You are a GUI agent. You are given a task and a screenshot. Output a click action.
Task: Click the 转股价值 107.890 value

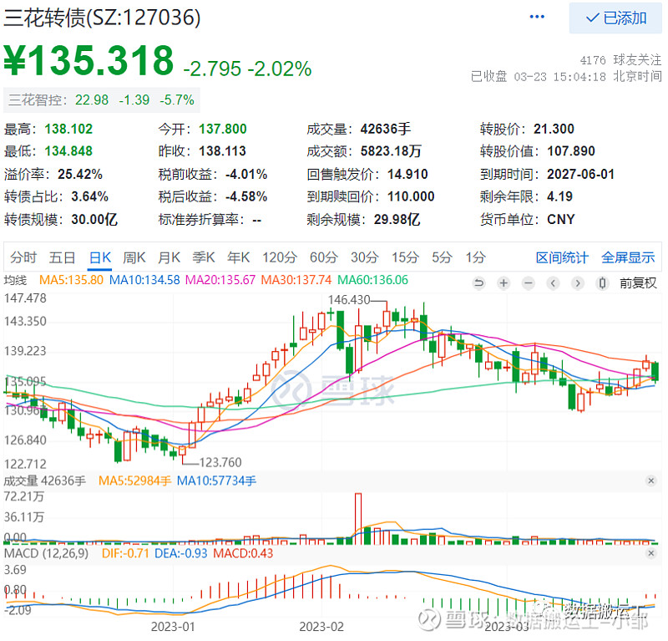571,151
